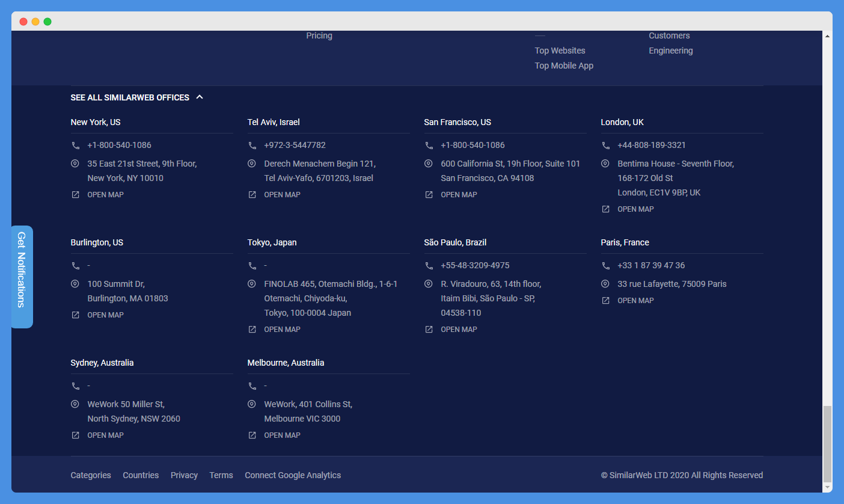Open map for Tel Aviv office

coord(282,195)
